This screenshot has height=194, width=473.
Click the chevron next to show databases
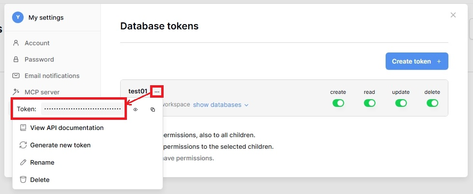pyautogui.click(x=246, y=105)
